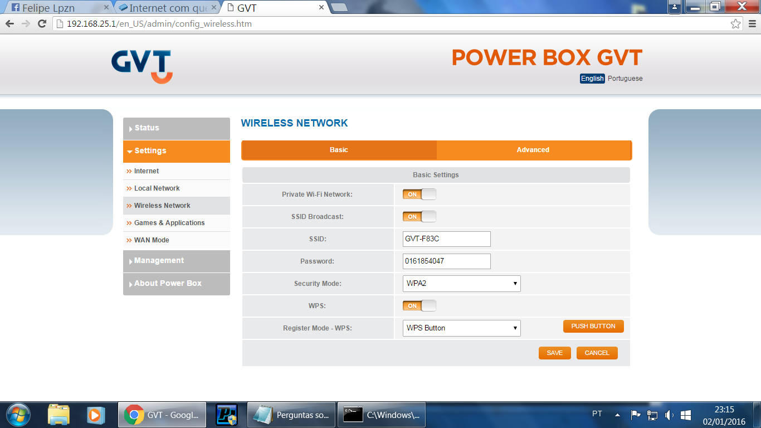Close the GVT browser tab
This screenshot has height=428, width=761.
321,8
